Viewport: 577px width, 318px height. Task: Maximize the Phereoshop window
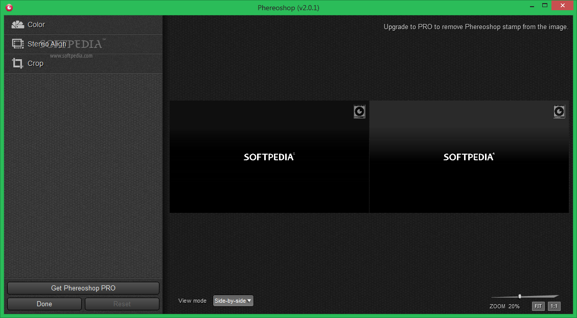point(545,6)
